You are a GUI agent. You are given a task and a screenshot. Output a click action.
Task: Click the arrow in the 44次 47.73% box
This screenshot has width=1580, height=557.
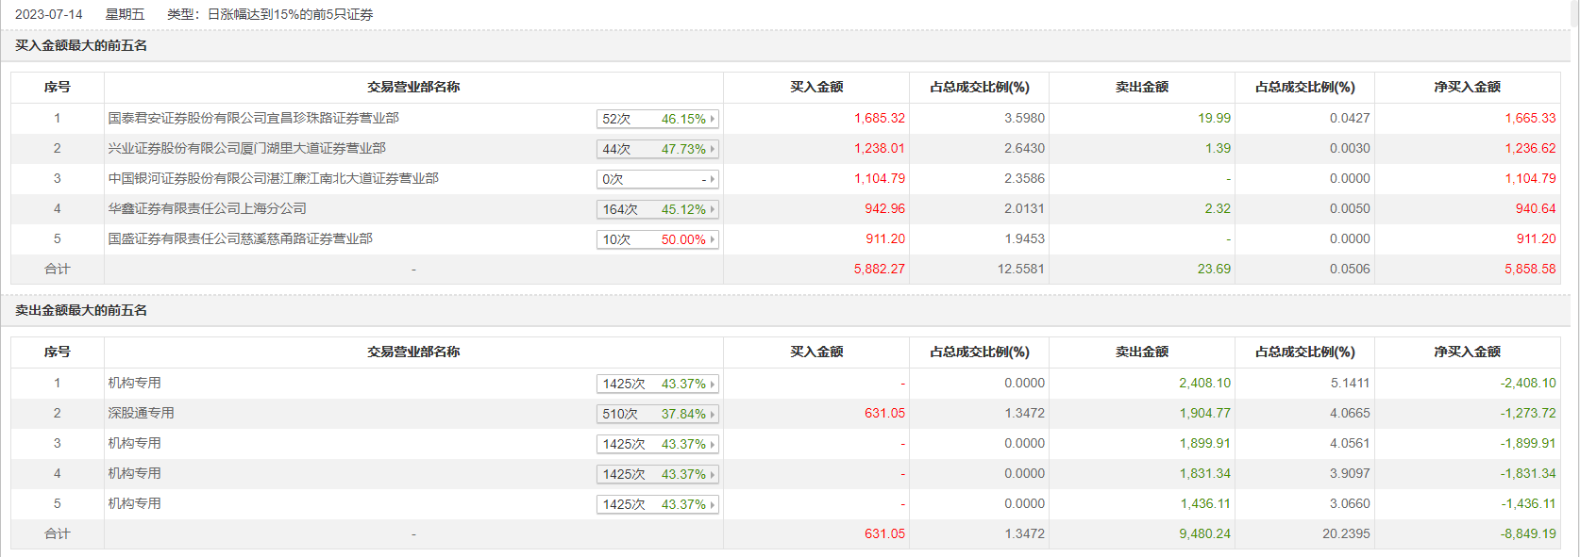tap(712, 149)
